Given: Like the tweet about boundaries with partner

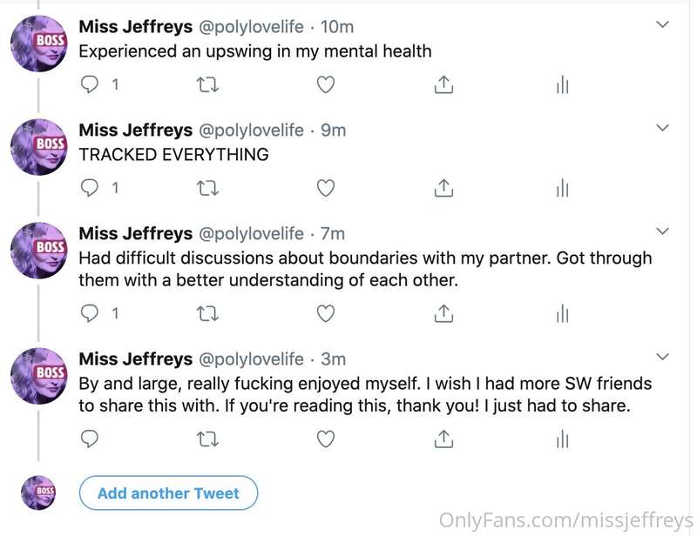Looking at the screenshot, I should pos(325,313).
